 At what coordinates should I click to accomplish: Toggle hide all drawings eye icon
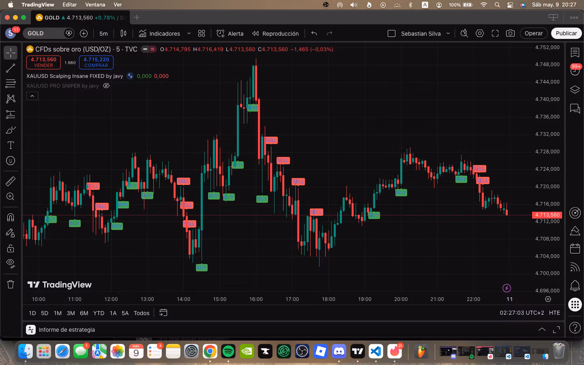11,264
